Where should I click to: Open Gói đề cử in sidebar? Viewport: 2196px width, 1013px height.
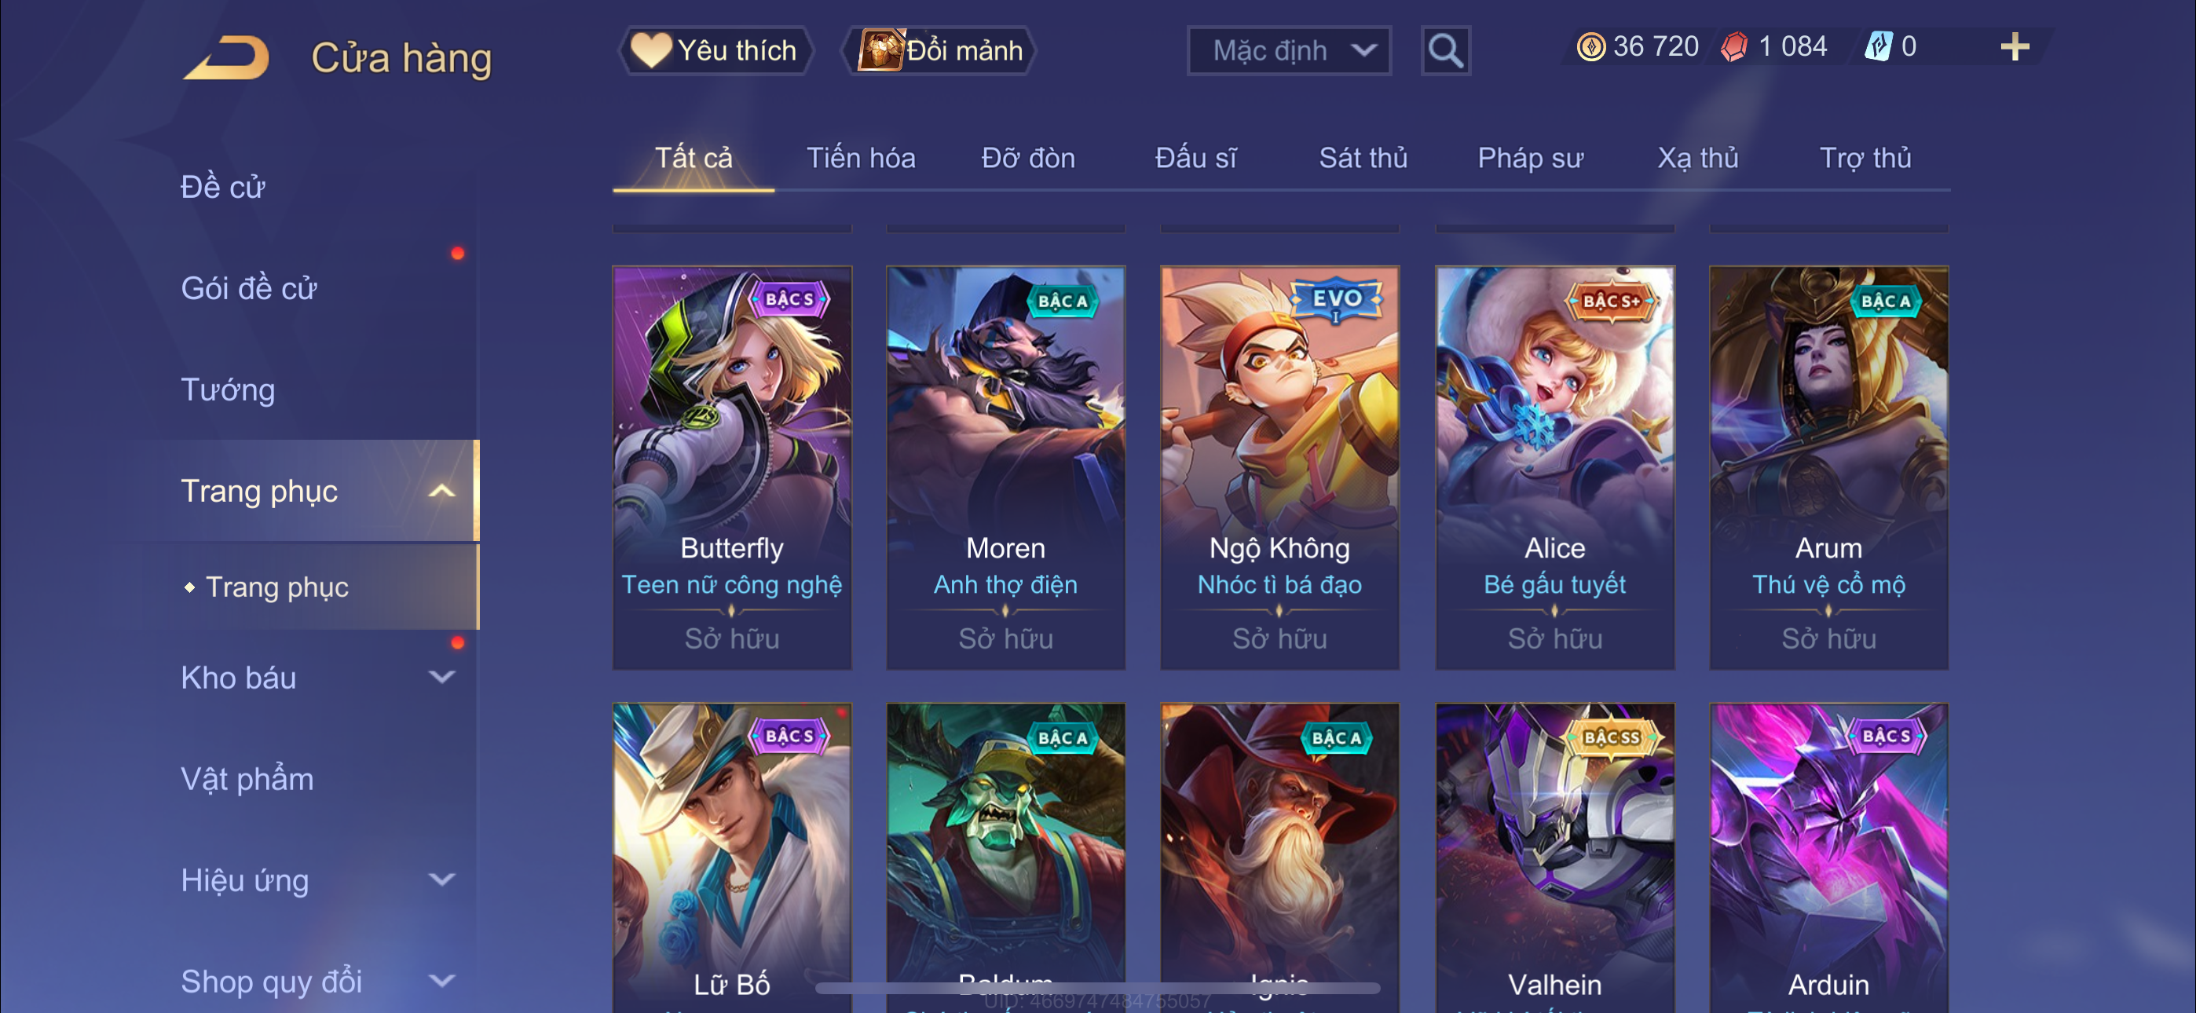248,288
